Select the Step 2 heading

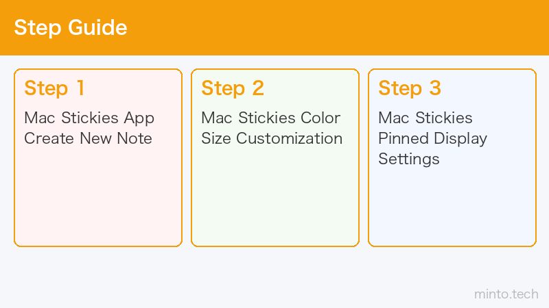[x=233, y=88]
